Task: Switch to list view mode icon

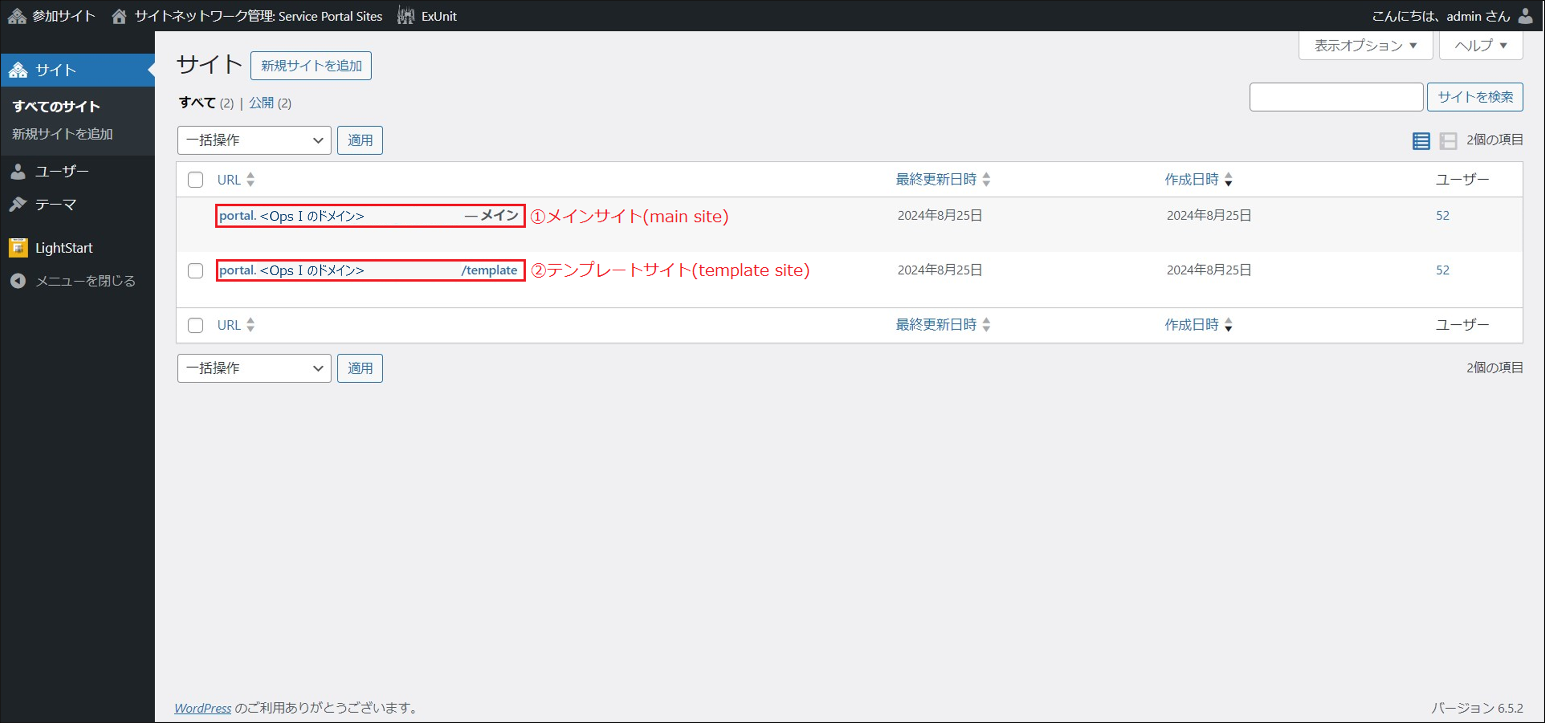Action: click(x=1421, y=141)
